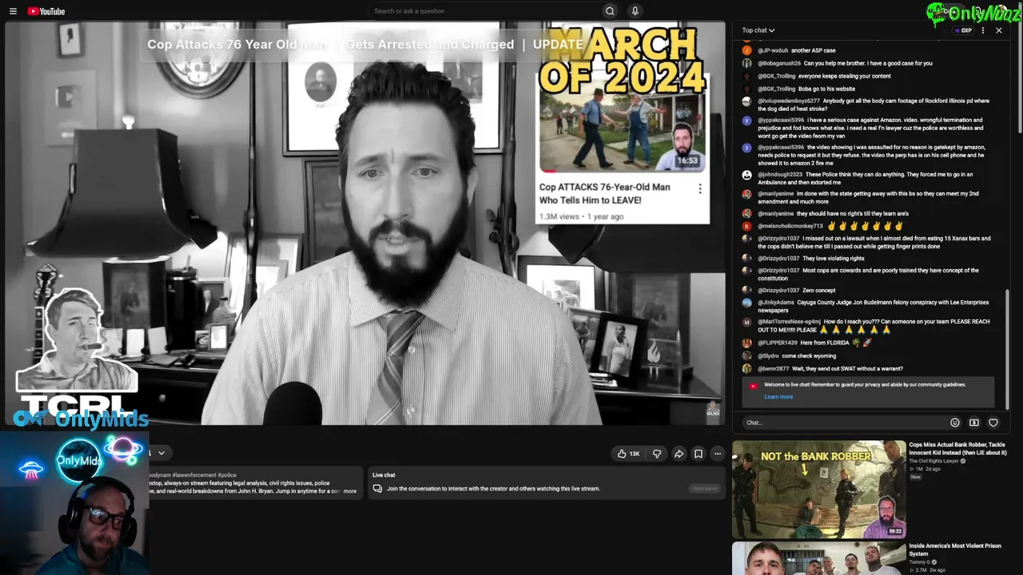The image size is (1023, 575).
Task: Click the card title Cop ATTACKS 76-Year-Old Man
Action: (x=604, y=193)
